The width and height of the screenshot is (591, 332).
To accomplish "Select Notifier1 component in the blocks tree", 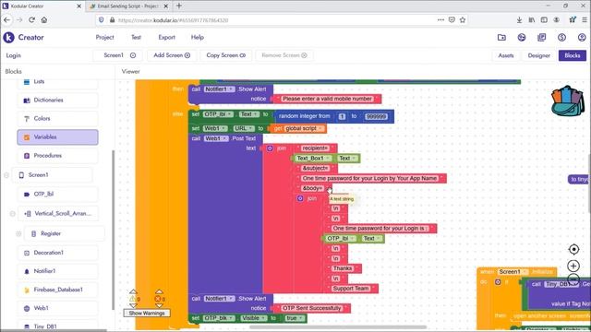I will tap(57, 271).
